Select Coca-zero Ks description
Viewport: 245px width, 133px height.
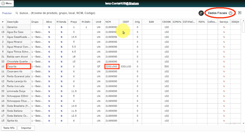coord(18,71)
